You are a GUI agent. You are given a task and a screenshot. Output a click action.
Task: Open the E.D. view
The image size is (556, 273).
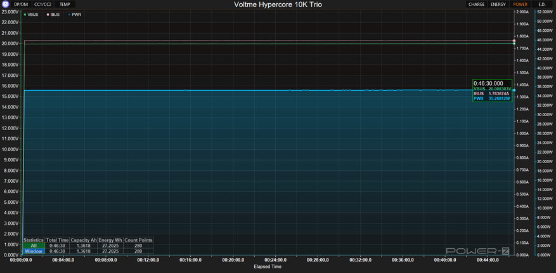(x=541, y=4)
